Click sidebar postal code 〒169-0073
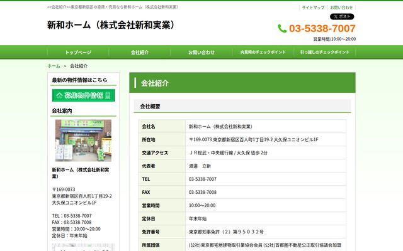 click(64, 190)
